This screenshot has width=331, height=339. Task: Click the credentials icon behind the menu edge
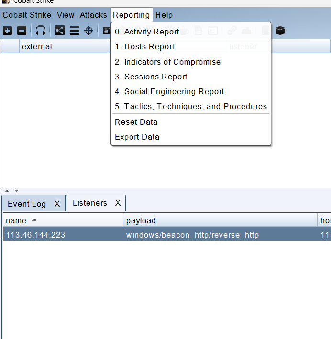pyautogui.click(x=107, y=31)
